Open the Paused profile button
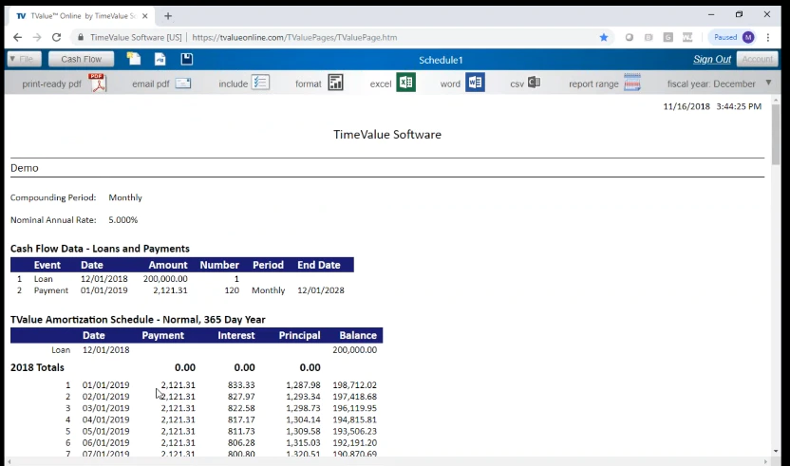The width and height of the screenshot is (790, 466). point(733,37)
